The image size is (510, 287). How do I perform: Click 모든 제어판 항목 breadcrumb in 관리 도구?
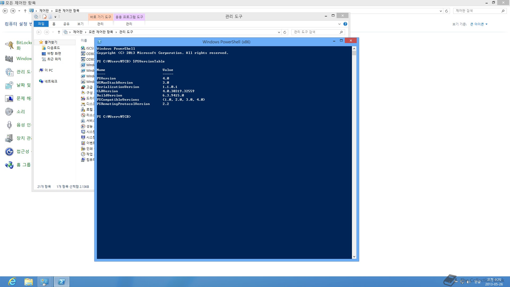[x=101, y=32]
